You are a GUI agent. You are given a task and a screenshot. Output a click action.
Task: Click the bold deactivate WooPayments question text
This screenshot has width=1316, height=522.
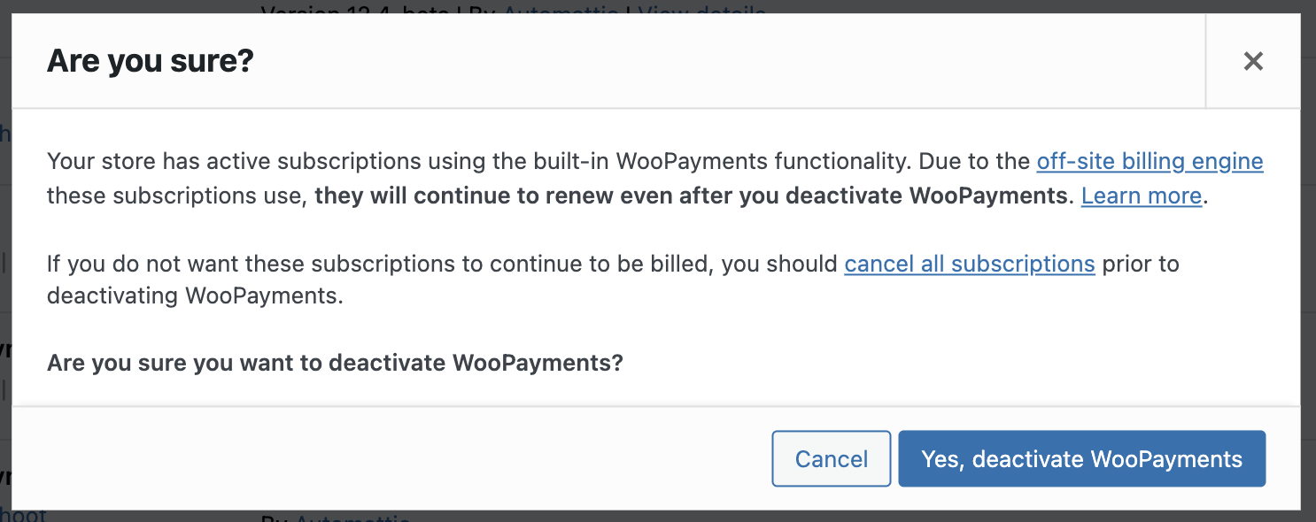coord(335,363)
